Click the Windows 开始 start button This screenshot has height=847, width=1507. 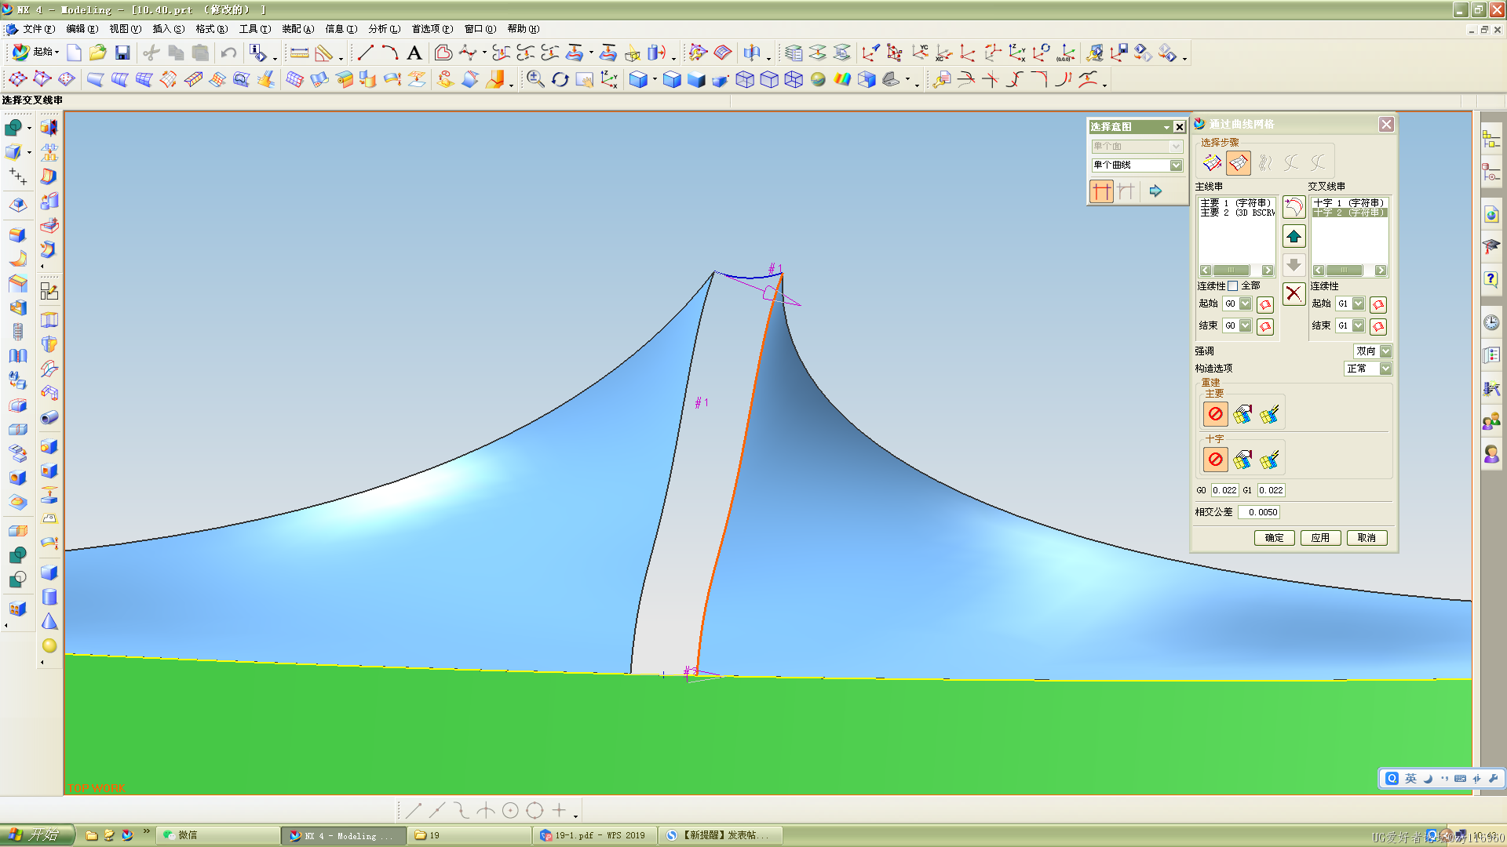37,835
